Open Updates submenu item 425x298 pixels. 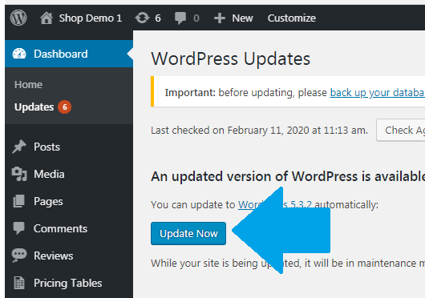(34, 107)
